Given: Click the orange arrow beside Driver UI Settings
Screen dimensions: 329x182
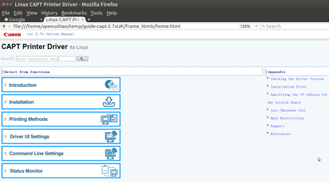Looking at the screenshot, I should [x=6, y=136].
